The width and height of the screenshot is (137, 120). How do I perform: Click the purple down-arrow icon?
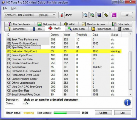pyautogui.click(x=114, y=15)
